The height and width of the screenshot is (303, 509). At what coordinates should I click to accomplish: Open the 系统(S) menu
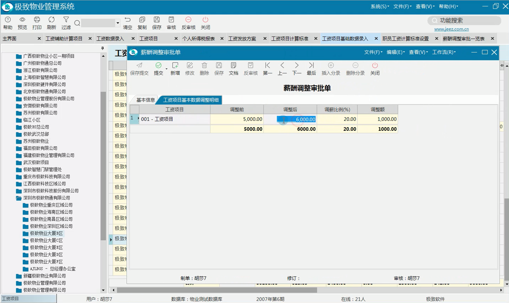[380, 6]
